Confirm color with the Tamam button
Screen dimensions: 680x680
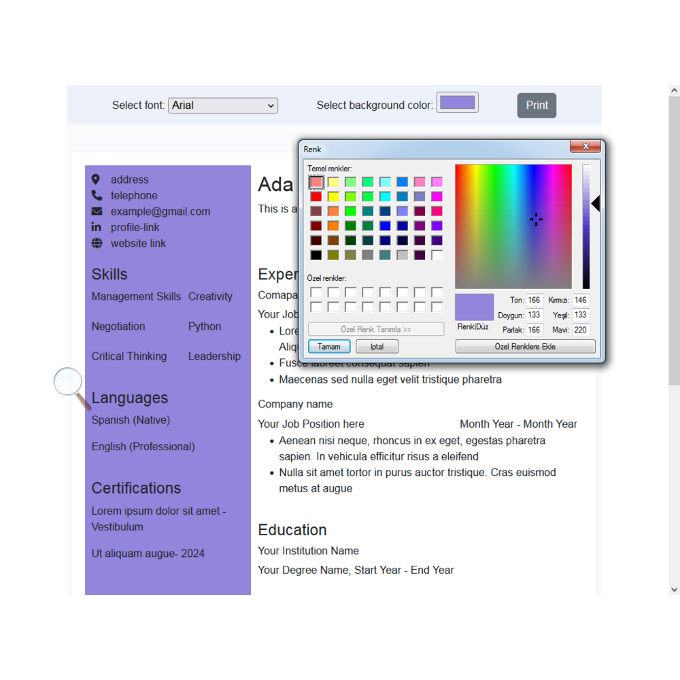tap(328, 347)
